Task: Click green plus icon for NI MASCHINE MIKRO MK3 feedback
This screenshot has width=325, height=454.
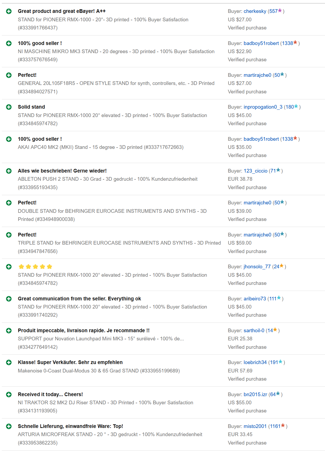Action: click(9, 43)
